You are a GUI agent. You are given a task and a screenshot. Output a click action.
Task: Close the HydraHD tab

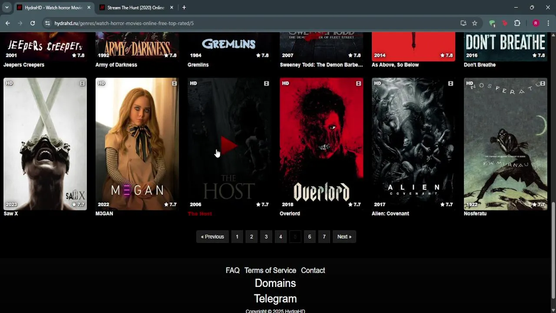pos(89,7)
